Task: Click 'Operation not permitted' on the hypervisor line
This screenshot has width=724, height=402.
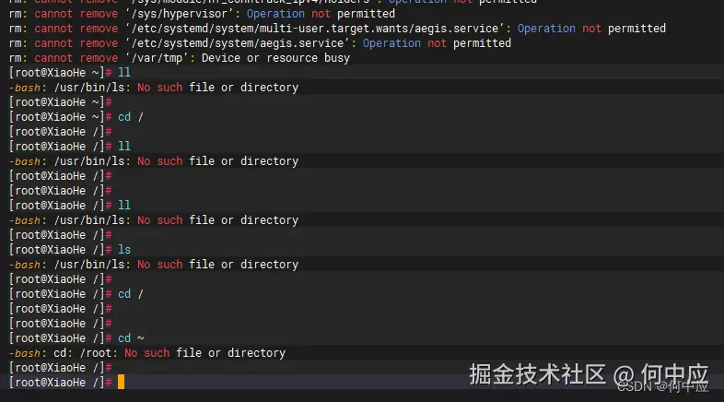Action: point(321,14)
